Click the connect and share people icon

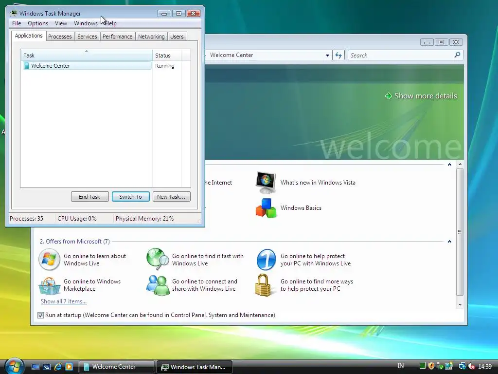tap(158, 285)
